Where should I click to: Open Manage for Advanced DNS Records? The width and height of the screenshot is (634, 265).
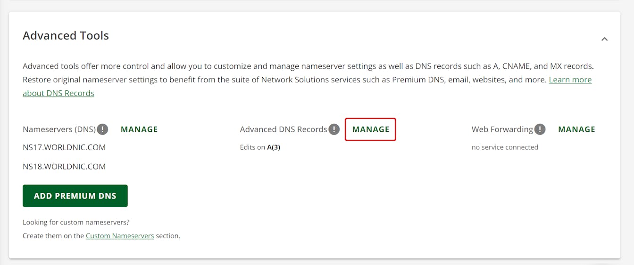pyautogui.click(x=371, y=129)
